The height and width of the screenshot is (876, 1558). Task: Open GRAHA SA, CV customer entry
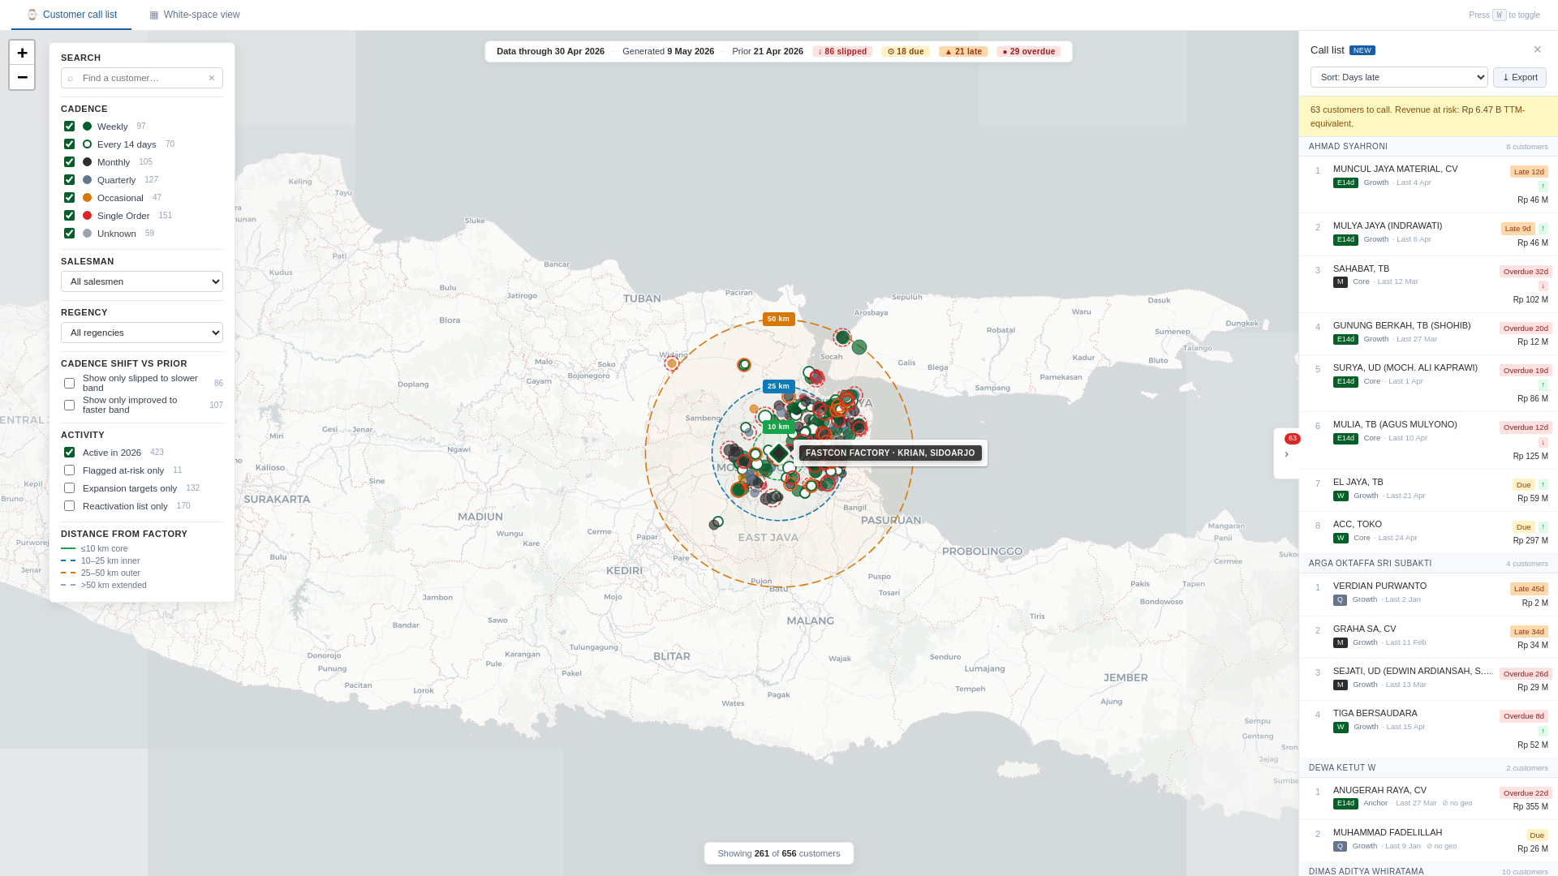click(x=1428, y=638)
